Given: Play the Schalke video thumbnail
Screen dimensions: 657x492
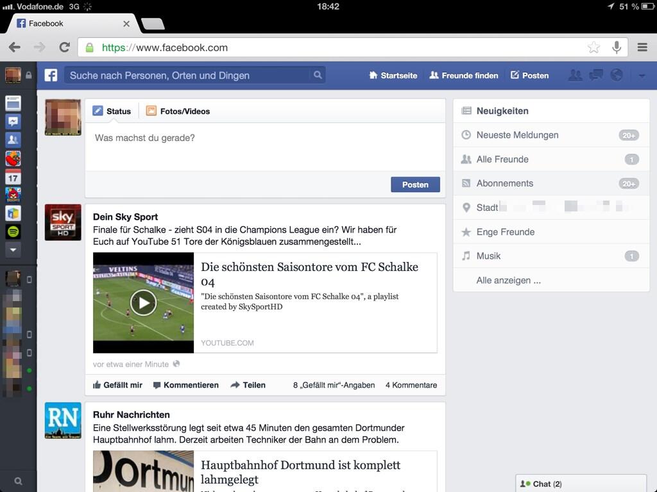Looking at the screenshot, I should tap(143, 302).
